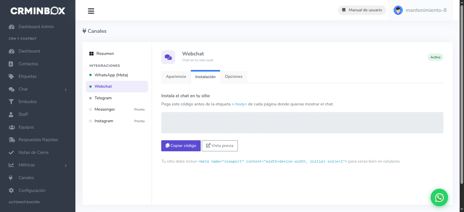Click the Pronto label next to Messenger
The width and height of the screenshot is (464, 212).
tap(139, 109)
